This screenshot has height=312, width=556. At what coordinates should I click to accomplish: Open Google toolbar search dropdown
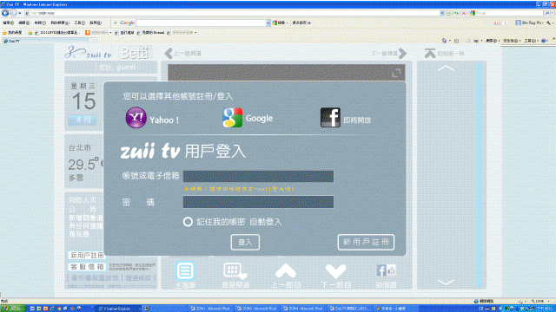pos(268,23)
